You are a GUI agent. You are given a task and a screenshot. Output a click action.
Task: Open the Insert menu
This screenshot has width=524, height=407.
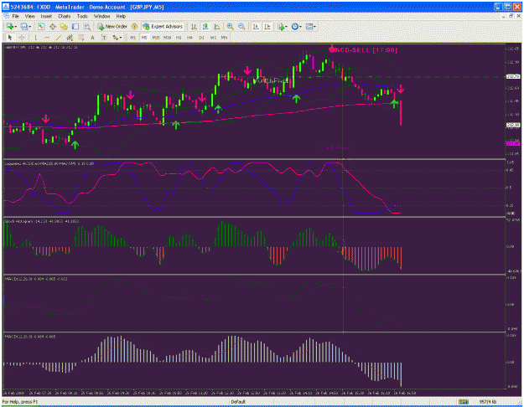click(x=46, y=16)
